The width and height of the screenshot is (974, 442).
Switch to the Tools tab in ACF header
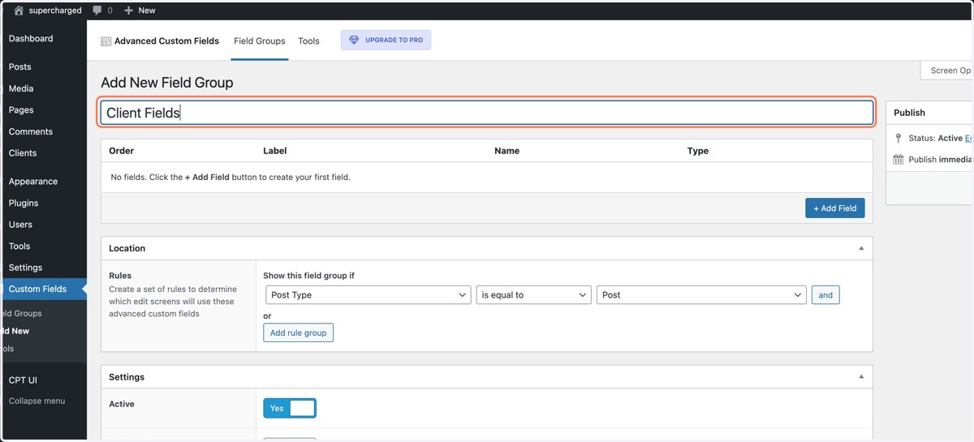308,41
